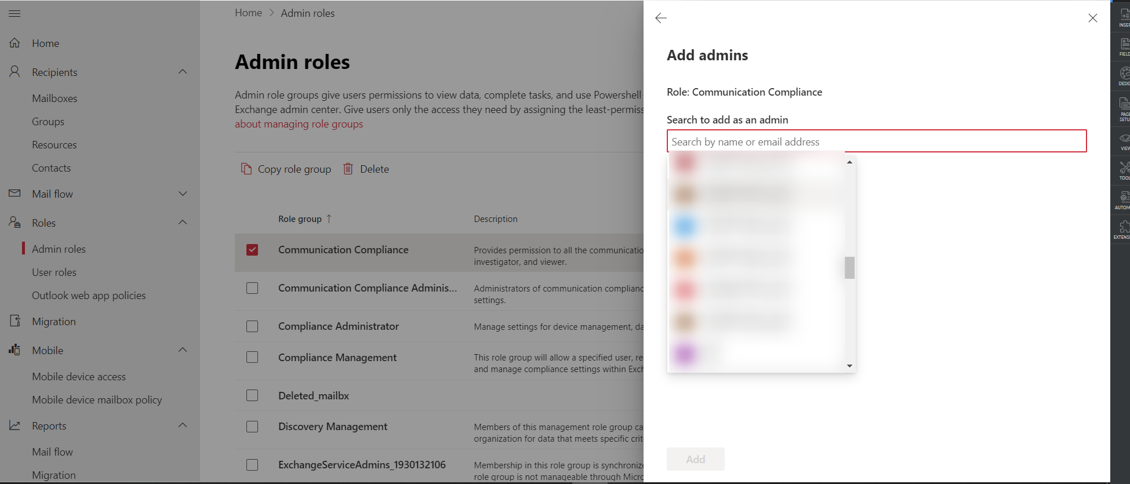Select the Discovery Management checkbox
Image resolution: width=1130 pixels, height=484 pixels.
point(252,427)
